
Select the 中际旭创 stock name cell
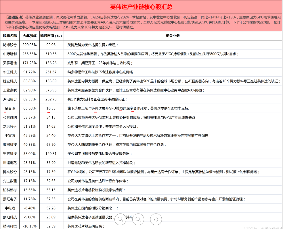click(x=10, y=54)
